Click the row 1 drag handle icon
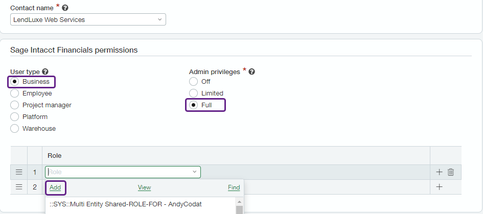Viewport: 483px width, 214px height. [19, 172]
